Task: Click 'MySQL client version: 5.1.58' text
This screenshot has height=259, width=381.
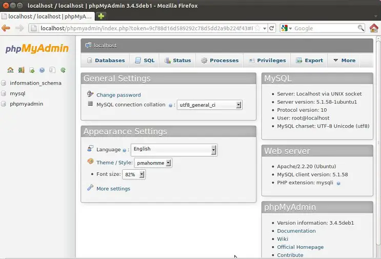Action: 312,174
